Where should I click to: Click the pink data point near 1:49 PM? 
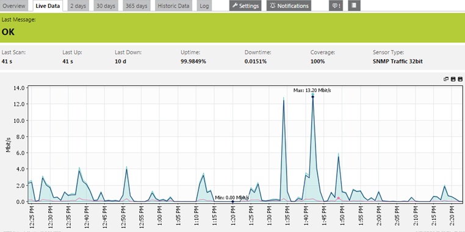coord(338,198)
